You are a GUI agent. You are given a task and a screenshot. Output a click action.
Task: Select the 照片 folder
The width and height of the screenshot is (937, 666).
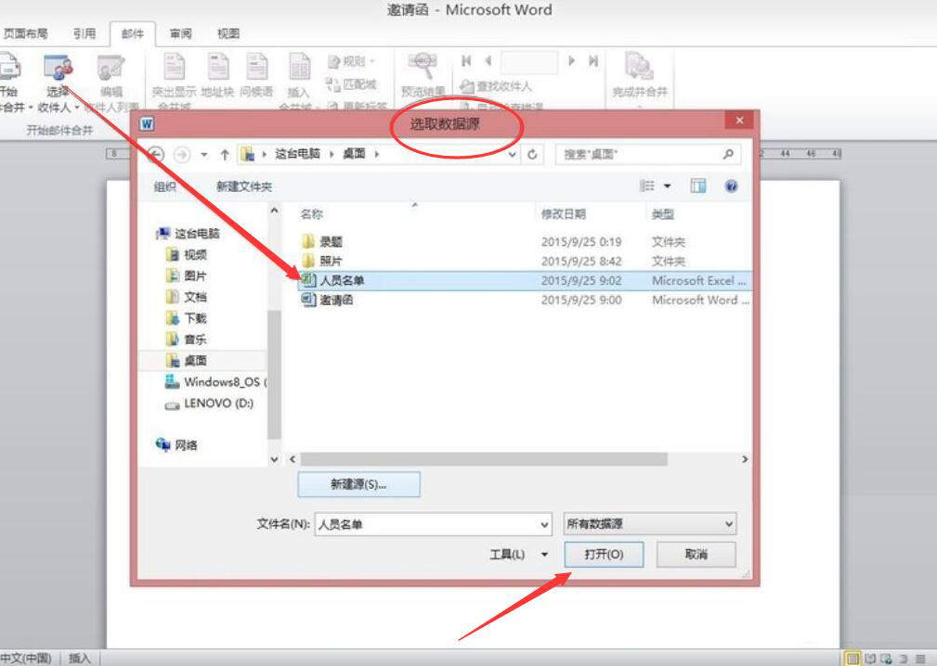click(321, 261)
